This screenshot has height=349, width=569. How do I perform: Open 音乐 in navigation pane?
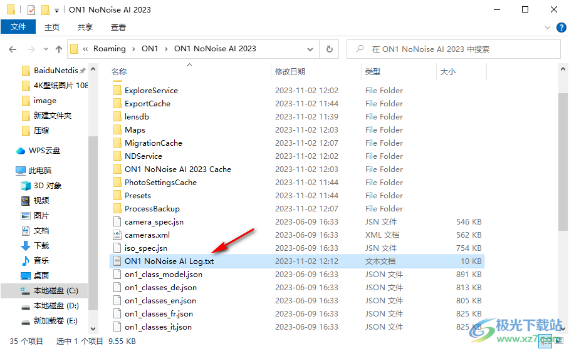[41, 261]
